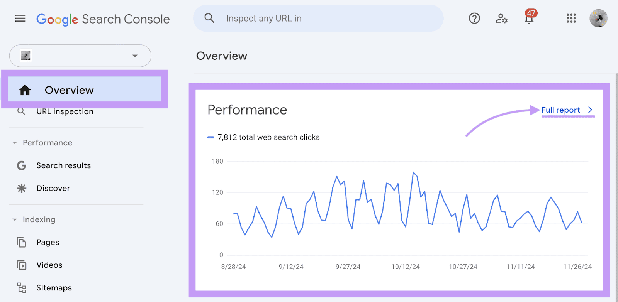Click the Sitemaps tree icon
The width and height of the screenshot is (618, 302).
click(x=22, y=288)
